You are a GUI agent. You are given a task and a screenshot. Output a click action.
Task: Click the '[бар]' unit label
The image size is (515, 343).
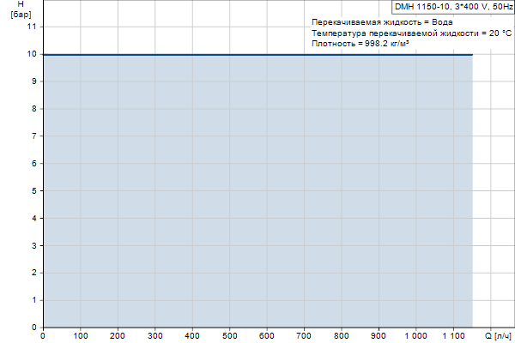pyautogui.click(x=21, y=15)
